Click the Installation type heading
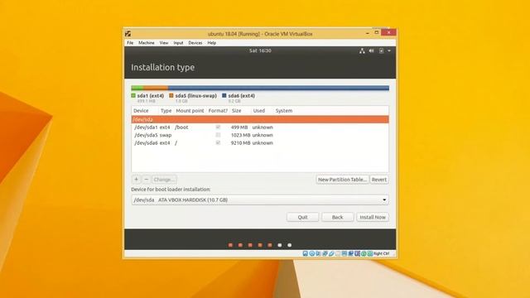 (162, 67)
